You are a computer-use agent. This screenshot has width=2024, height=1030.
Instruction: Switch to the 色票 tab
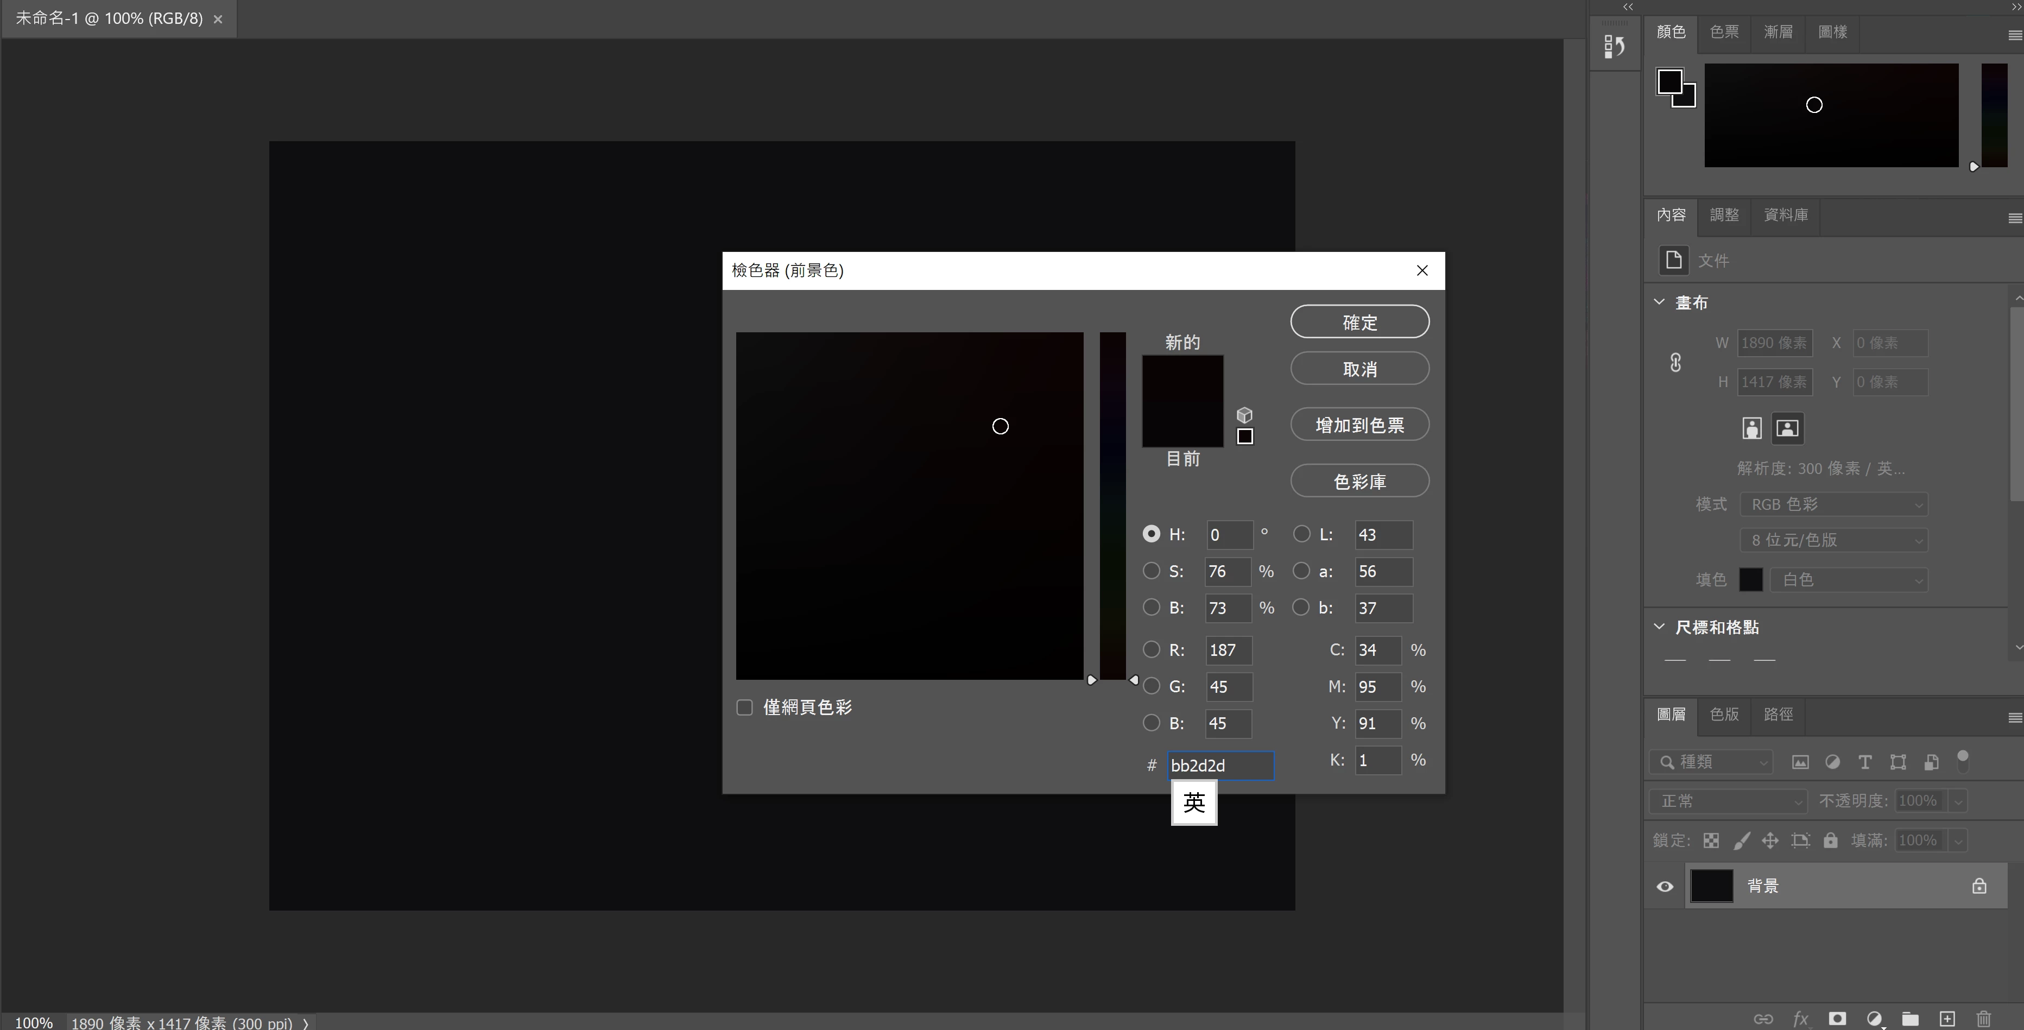(x=1724, y=32)
